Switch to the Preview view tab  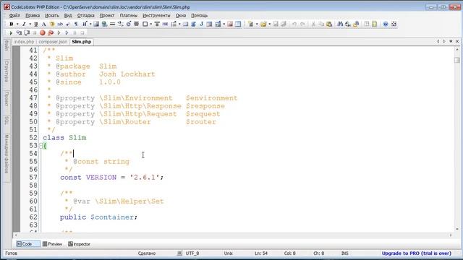point(52,244)
